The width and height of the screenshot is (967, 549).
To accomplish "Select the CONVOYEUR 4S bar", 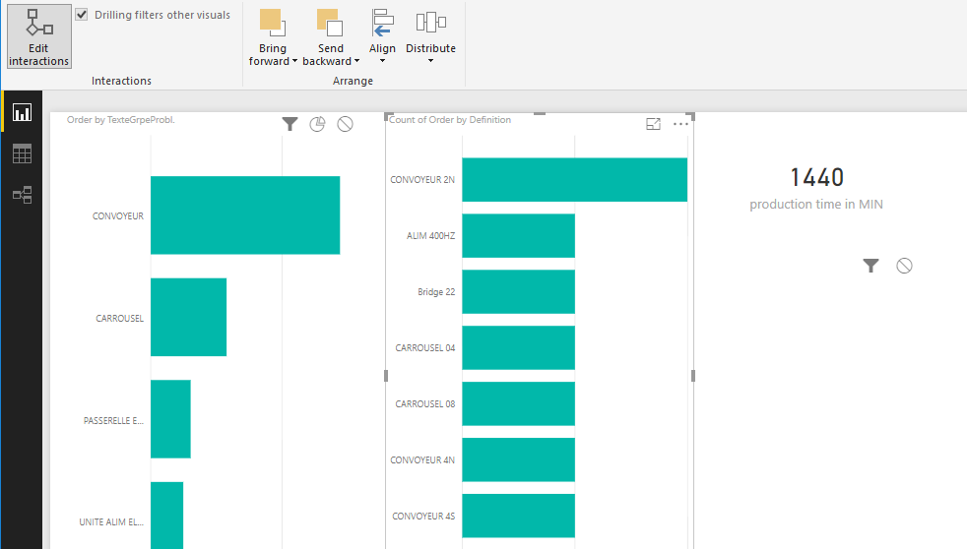I will [x=519, y=516].
